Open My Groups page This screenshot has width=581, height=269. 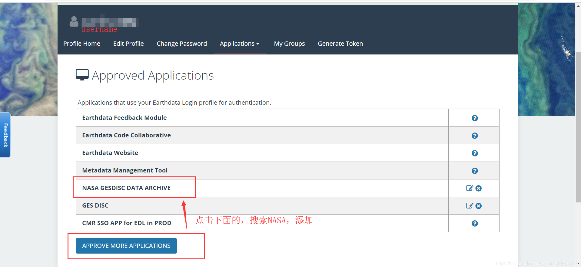click(x=289, y=44)
